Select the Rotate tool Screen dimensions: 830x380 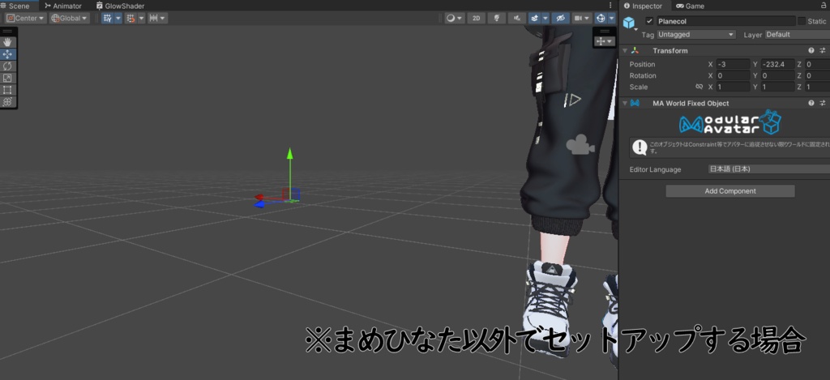click(x=7, y=66)
